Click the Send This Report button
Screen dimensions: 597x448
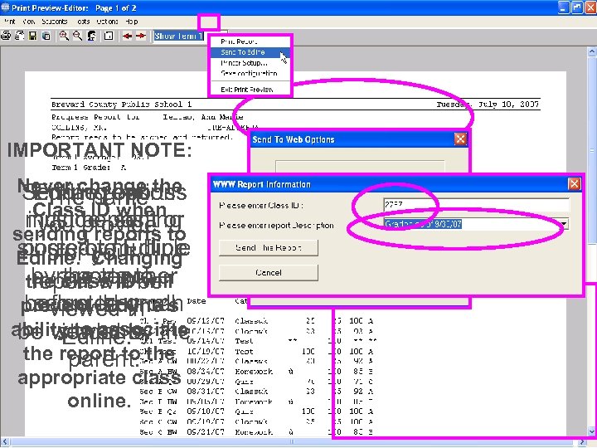269,248
